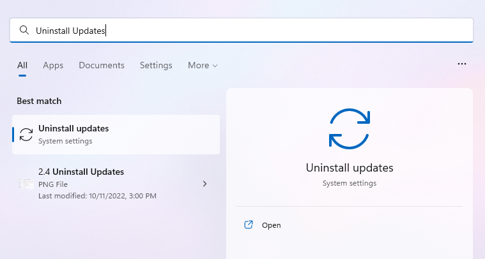Screen dimensions: 485x259
Task: Select the 2.4 Uninstall Updates PNG result
Action: [x=109, y=184]
